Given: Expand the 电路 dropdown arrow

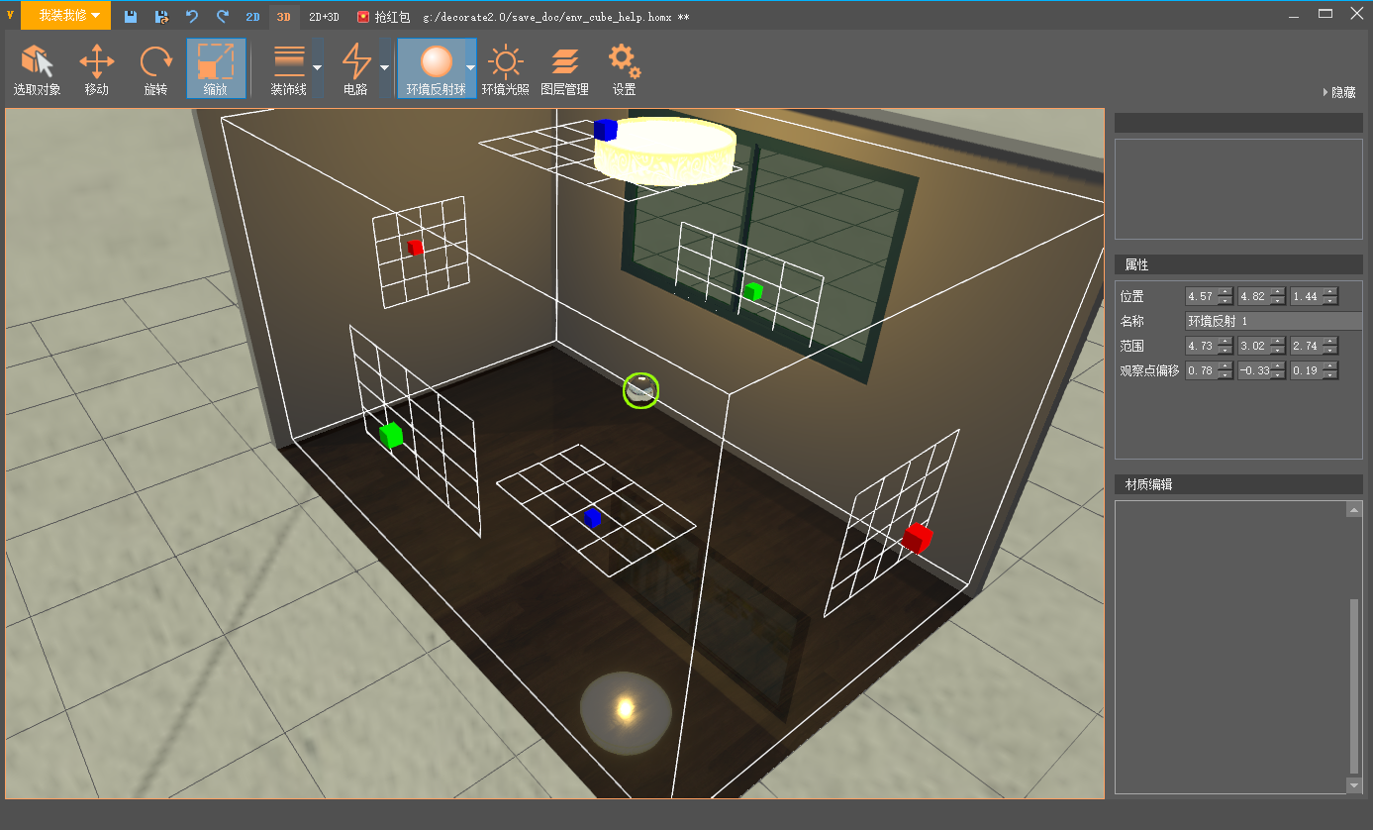Looking at the screenshot, I should click(384, 68).
